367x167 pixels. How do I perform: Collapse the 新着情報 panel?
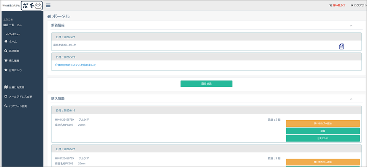coord(351,25)
